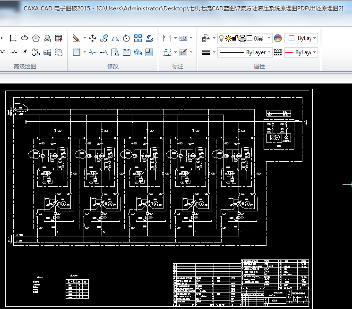This screenshot has height=309, width=352.
Task: Open the color wheel picker
Action: pos(278,38)
